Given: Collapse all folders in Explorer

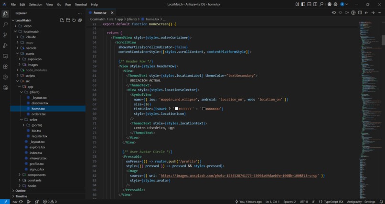Looking at the screenshot, I should coord(80,20).
